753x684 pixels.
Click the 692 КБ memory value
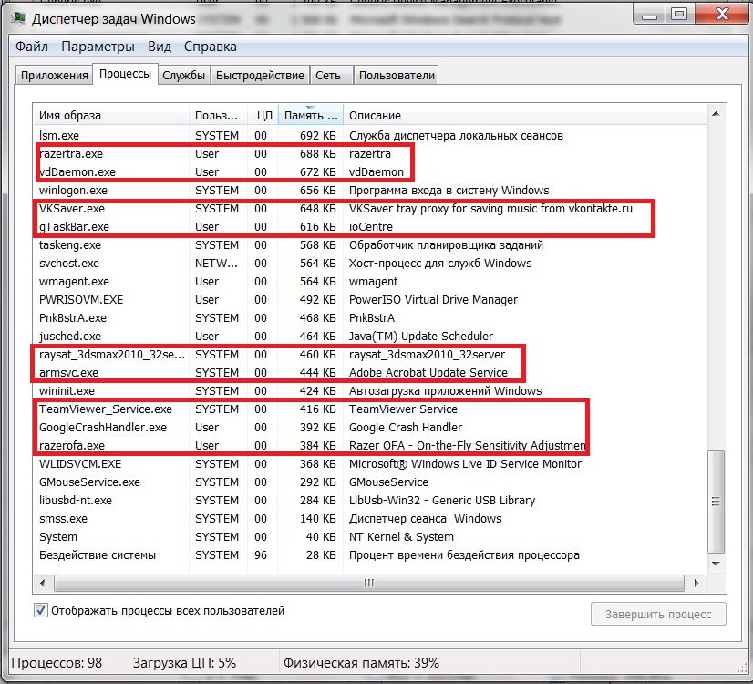(318, 136)
